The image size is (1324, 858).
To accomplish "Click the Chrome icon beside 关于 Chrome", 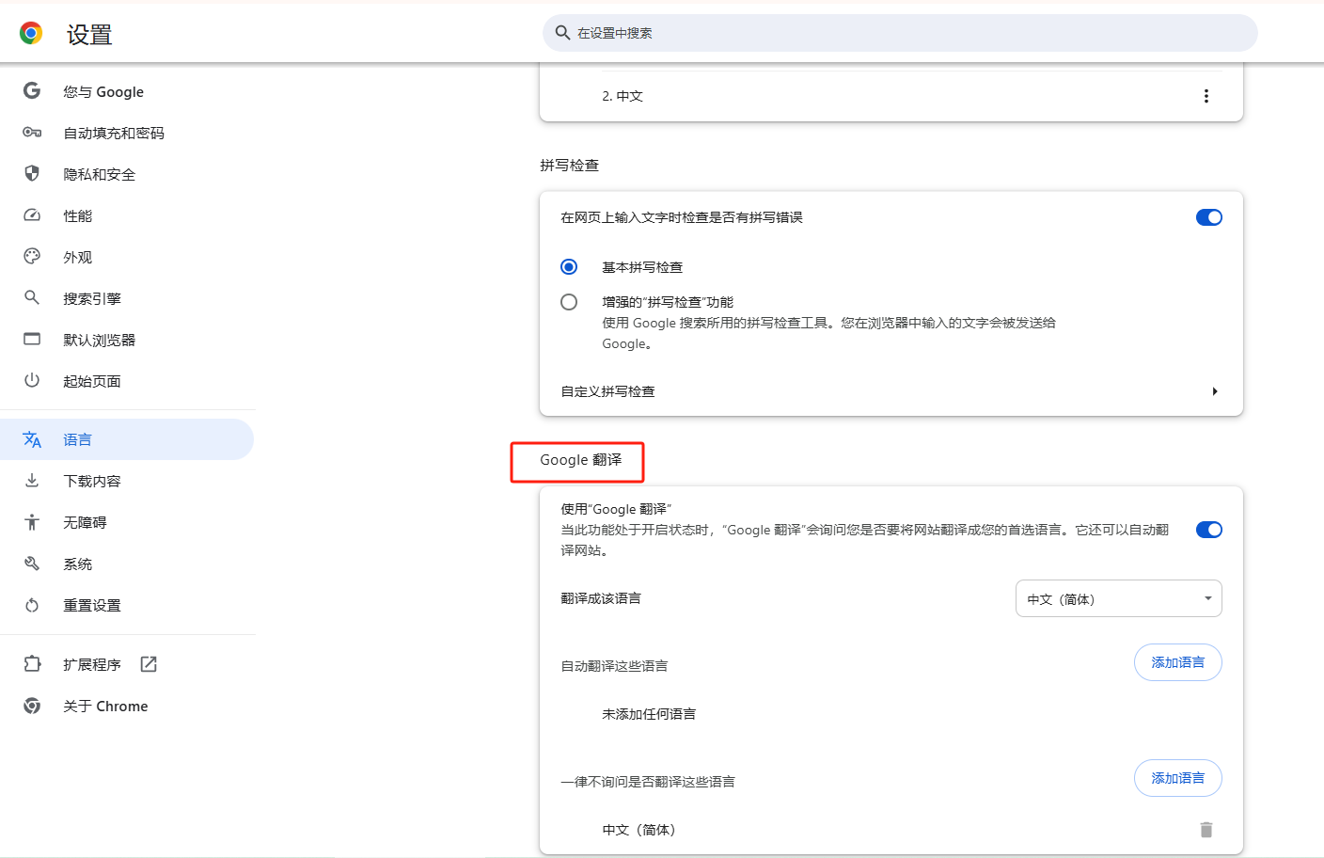I will [32, 706].
